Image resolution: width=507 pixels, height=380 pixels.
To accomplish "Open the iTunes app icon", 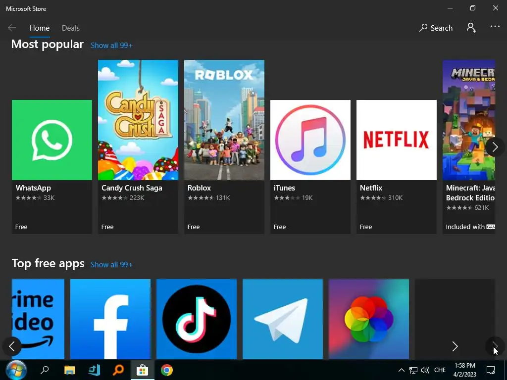I will [310, 140].
